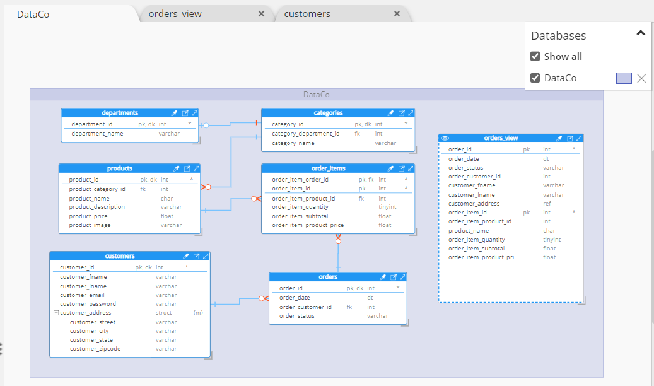Uncheck the Show all checkbox
Viewport: 654px width, 386px height.
(537, 56)
